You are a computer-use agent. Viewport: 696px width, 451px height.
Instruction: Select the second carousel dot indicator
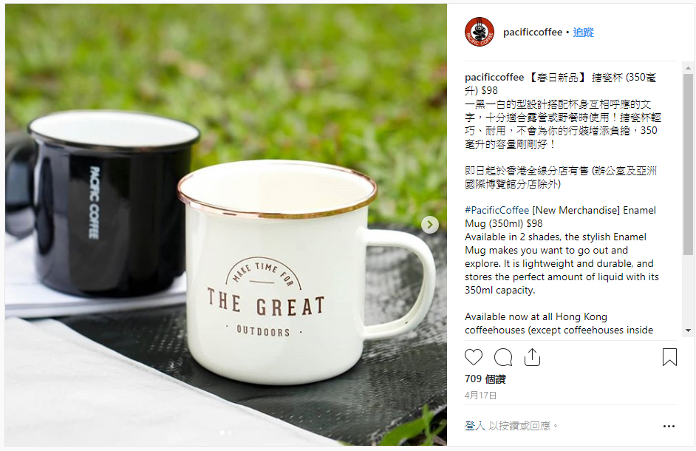[230, 433]
